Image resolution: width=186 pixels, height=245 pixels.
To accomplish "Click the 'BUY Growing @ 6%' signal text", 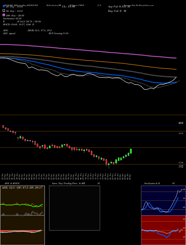I will [58, 33].
